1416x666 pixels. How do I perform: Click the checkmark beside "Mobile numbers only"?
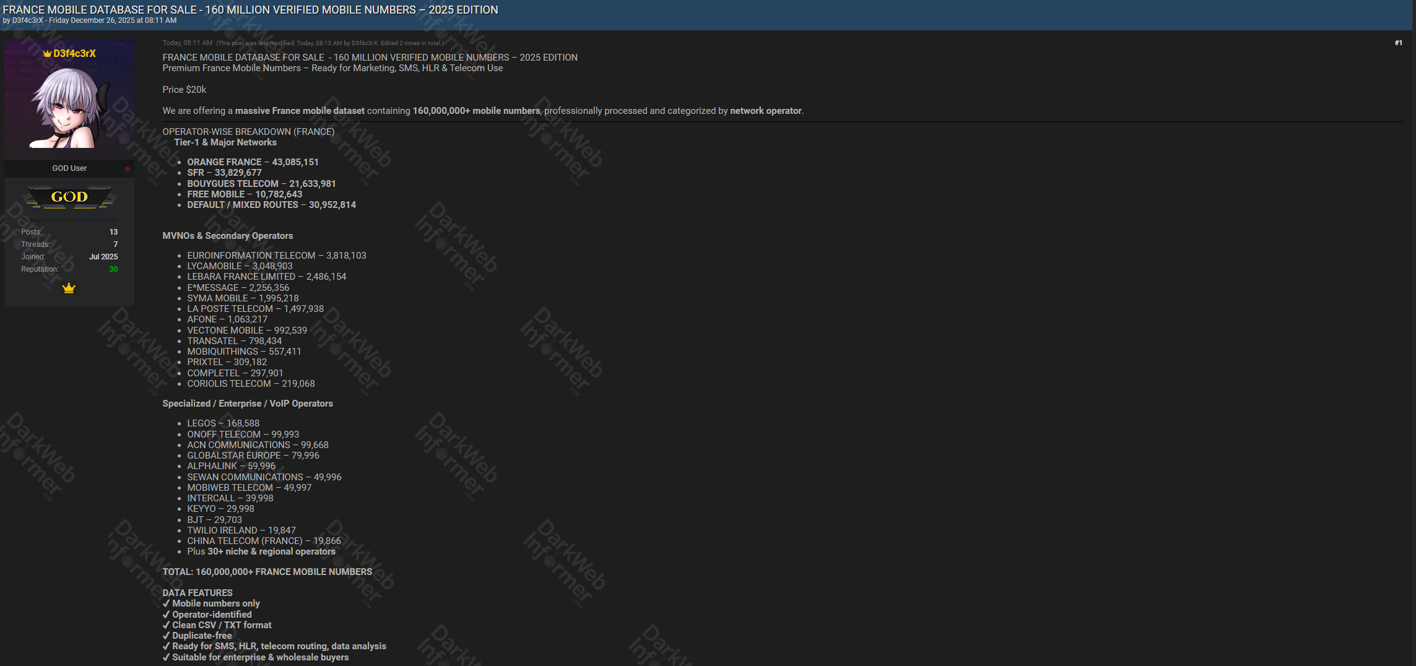166,603
